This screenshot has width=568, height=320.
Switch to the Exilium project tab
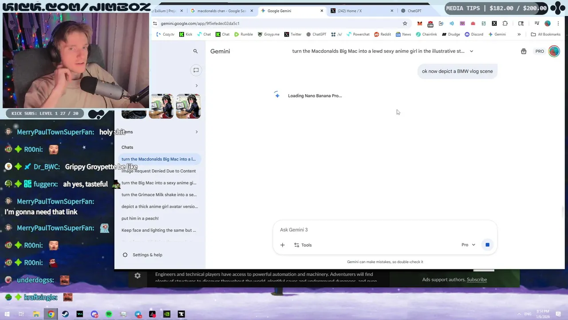point(167,11)
